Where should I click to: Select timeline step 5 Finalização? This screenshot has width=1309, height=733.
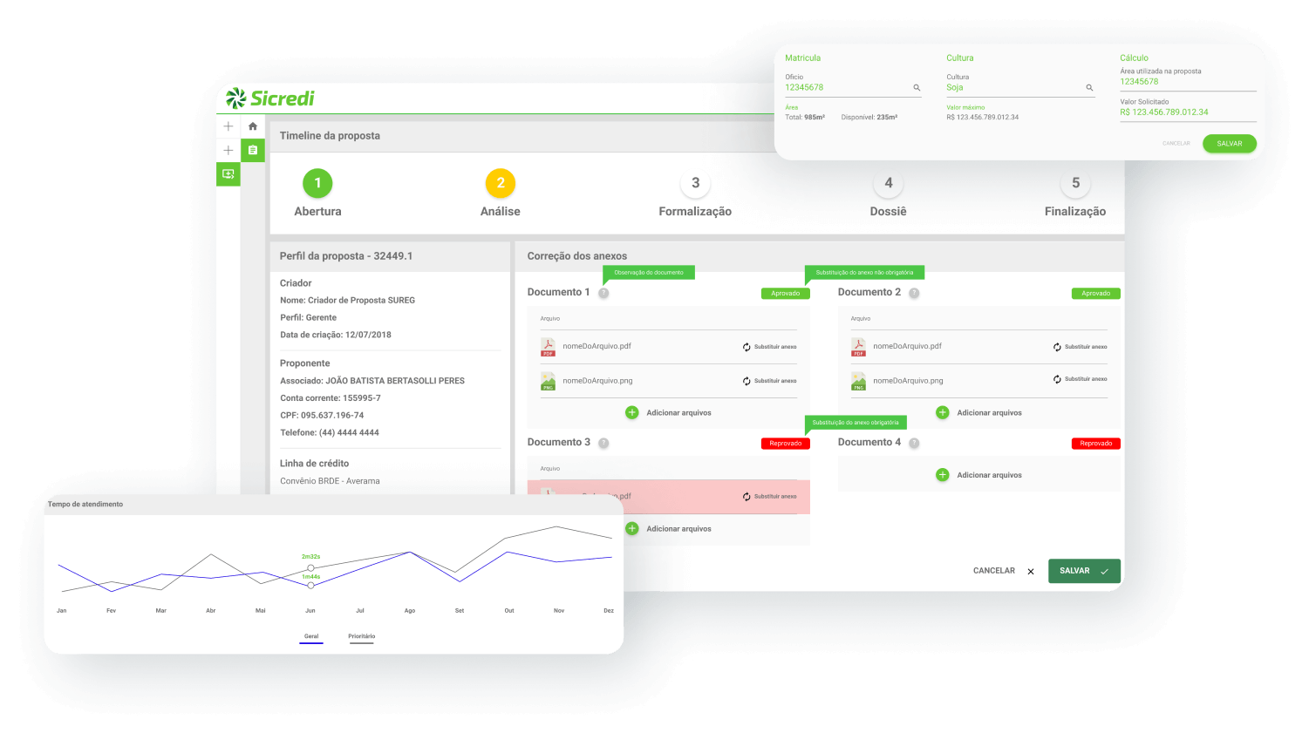pyautogui.click(x=1075, y=183)
